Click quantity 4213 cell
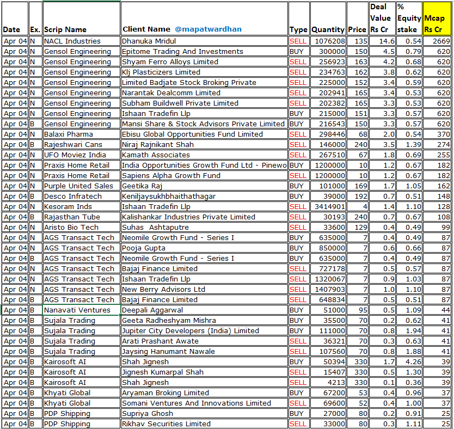The width and height of the screenshot is (454, 429). click(x=328, y=382)
